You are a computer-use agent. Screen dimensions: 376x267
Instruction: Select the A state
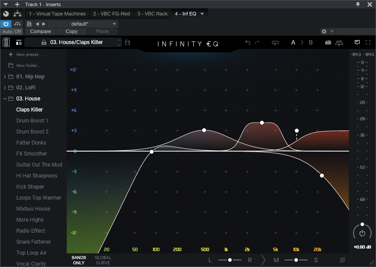[x=293, y=42]
